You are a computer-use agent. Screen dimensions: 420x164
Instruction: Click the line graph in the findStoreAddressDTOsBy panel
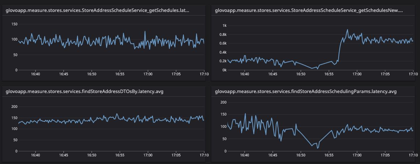(111, 119)
